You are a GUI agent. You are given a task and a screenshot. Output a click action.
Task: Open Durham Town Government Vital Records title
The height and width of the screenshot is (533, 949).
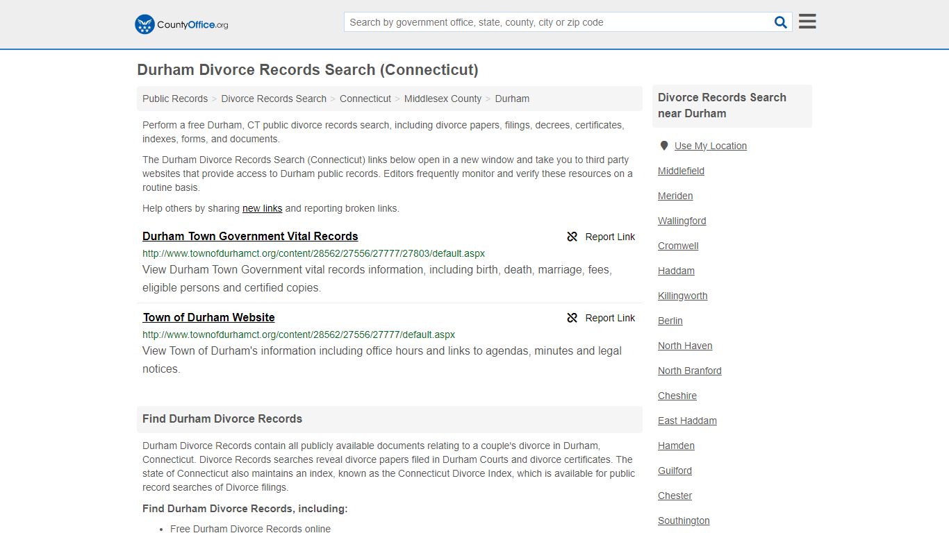click(250, 236)
